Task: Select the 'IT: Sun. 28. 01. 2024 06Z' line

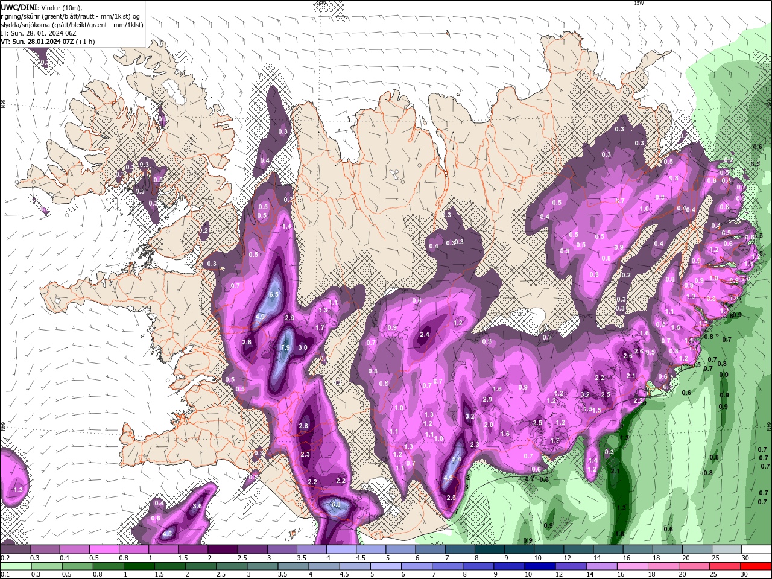Action: click(x=39, y=34)
